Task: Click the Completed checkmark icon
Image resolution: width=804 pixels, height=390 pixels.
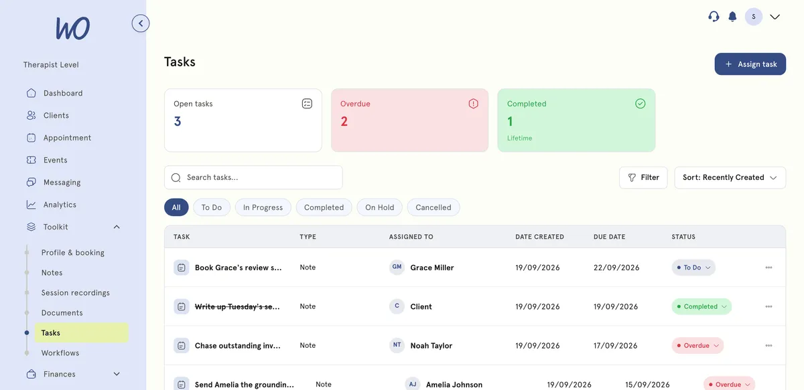Action: click(x=640, y=104)
